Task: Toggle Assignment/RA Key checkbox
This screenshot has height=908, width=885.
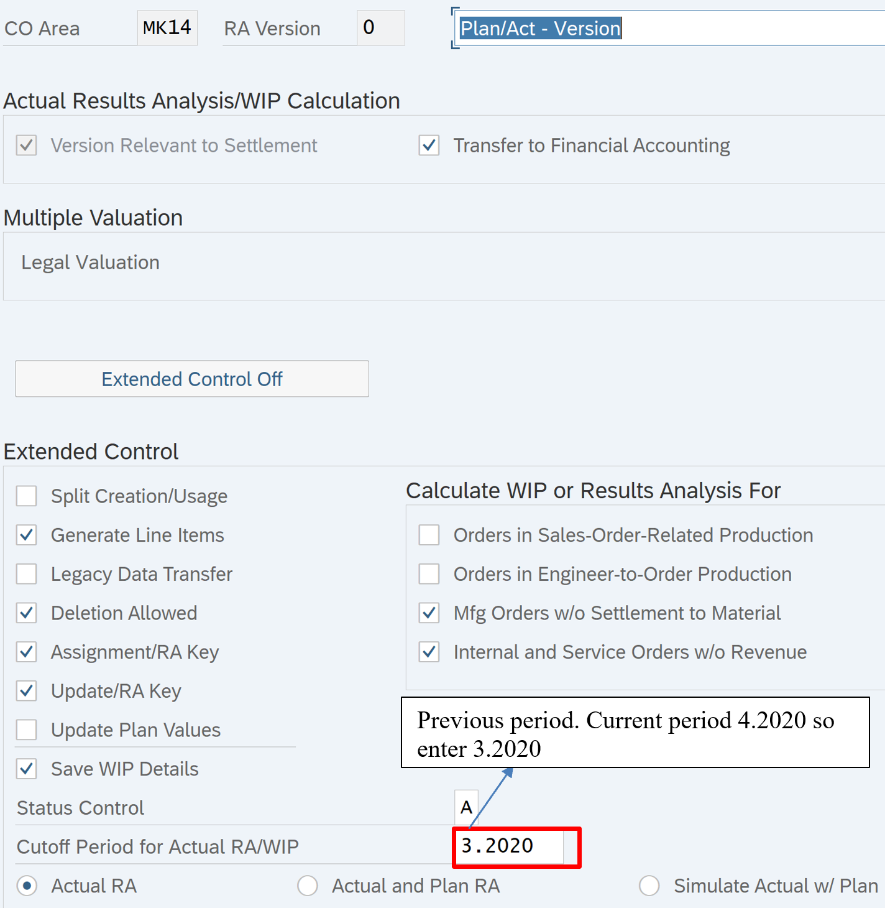Action: point(27,652)
